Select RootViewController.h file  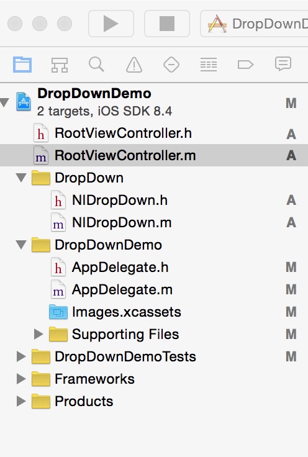154,133
